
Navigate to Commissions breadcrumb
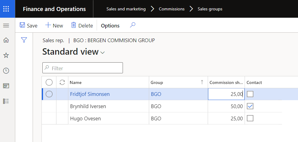click(172, 9)
